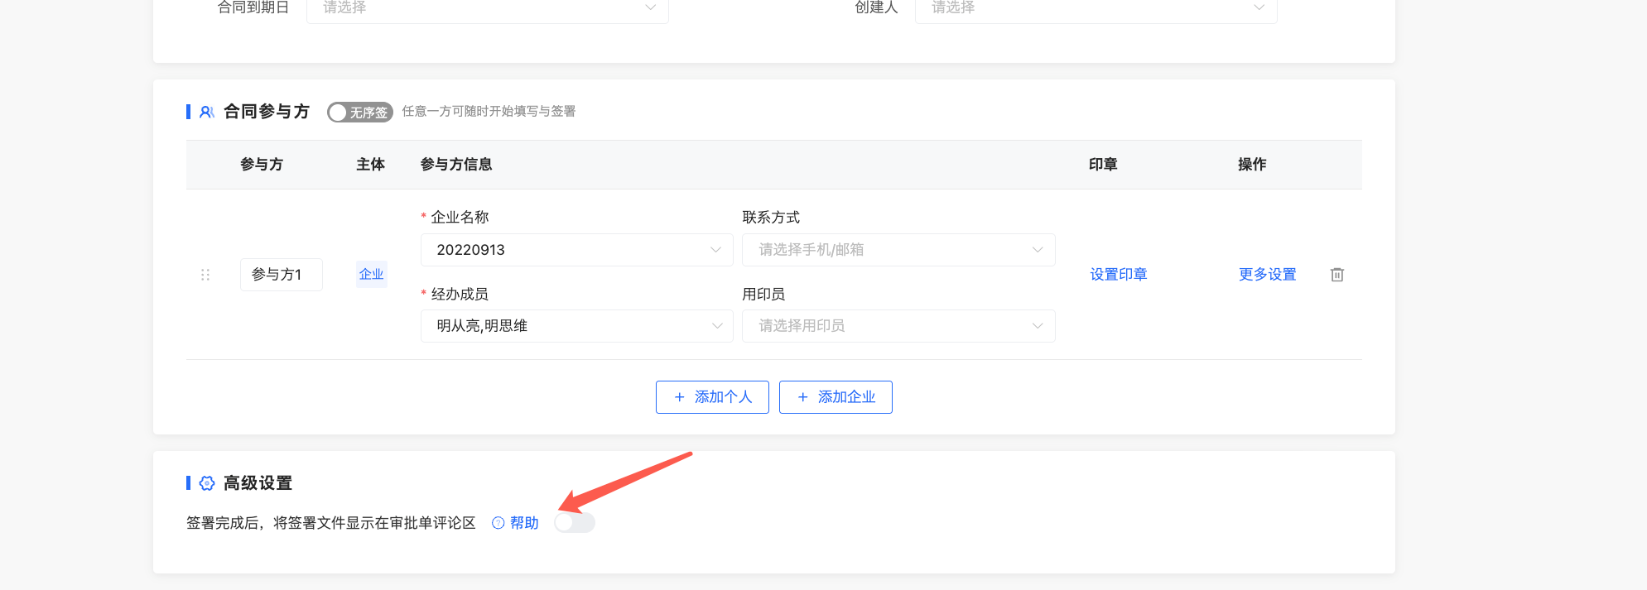Open the 企业名称 dropdown showing 20220913

576,250
